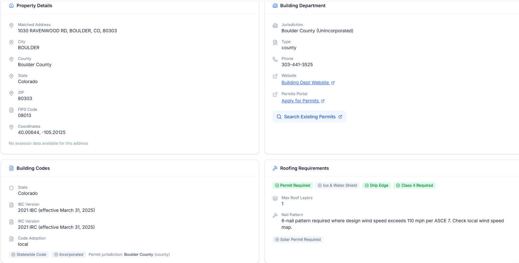This screenshot has height=263, width=519.
Task: Click the Permit jurisdiction: Boulder County (county) text
Action: tap(129, 255)
